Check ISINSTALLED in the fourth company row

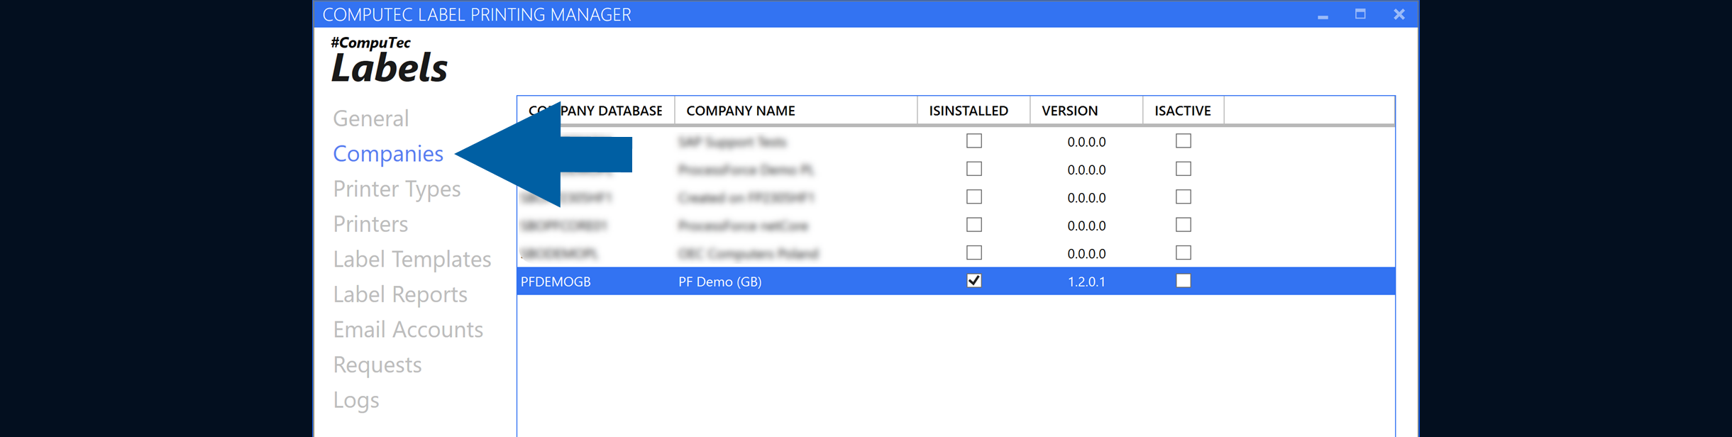[x=974, y=225]
